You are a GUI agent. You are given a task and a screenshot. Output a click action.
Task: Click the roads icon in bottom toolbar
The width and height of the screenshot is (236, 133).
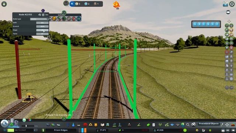point(48,125)
